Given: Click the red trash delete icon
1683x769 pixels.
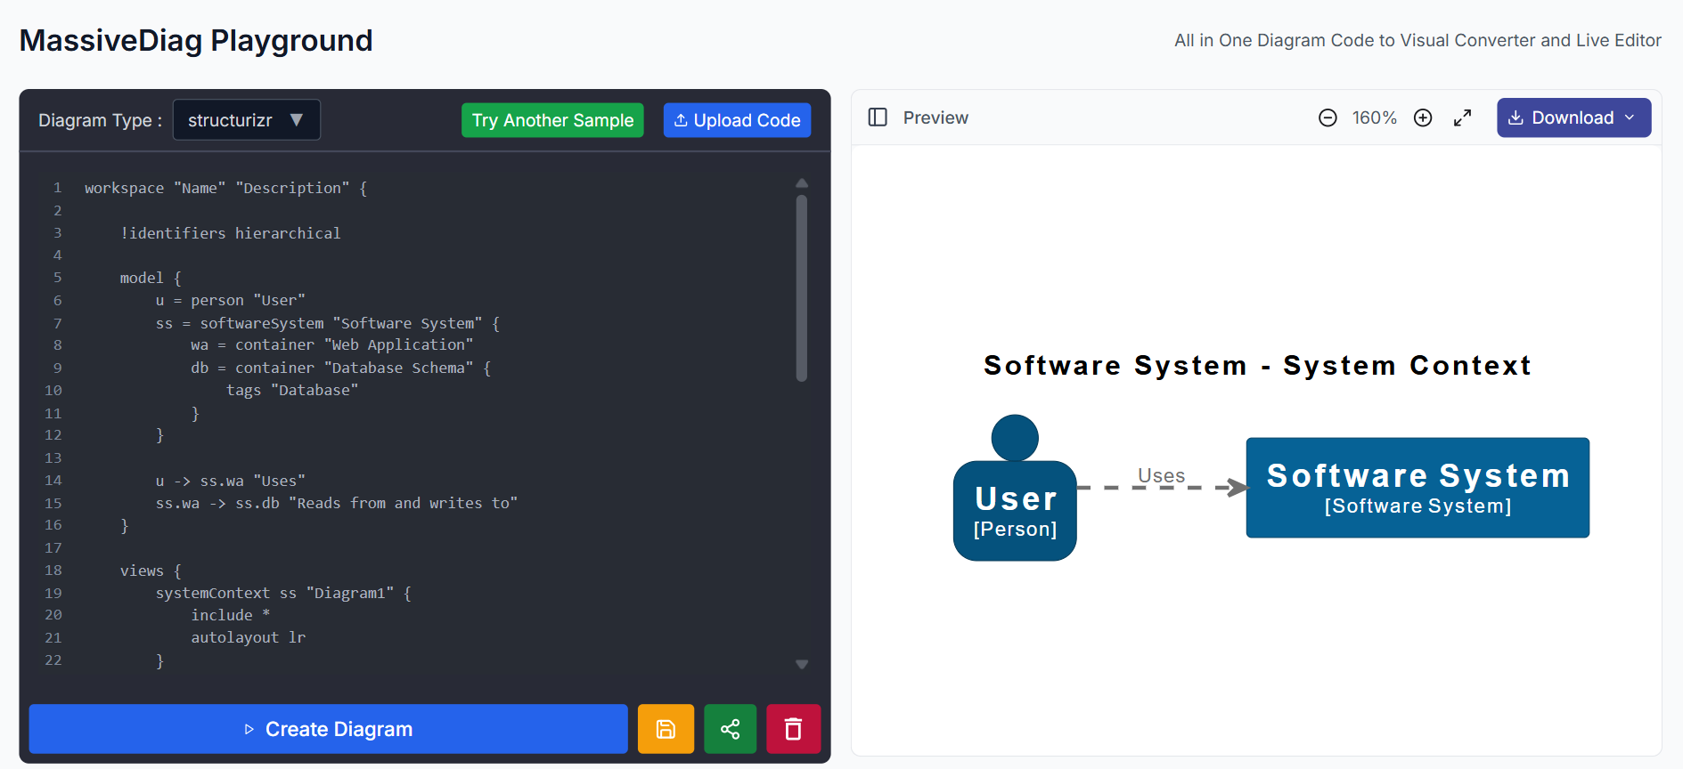Looking at the screenshot, I should (793, 729).
